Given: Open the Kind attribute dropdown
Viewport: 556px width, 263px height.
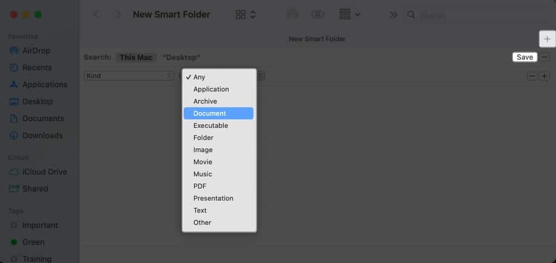Looking at the screenshot, I should (x=129, y=76).
